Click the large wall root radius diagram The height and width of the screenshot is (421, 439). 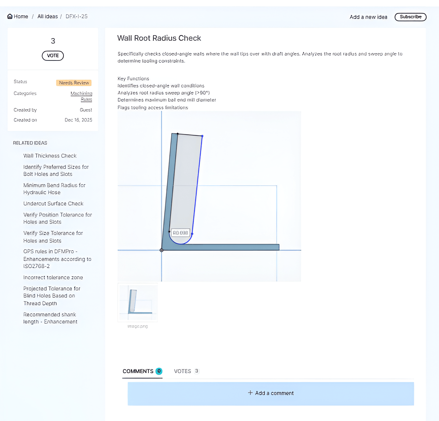(209, 196)
